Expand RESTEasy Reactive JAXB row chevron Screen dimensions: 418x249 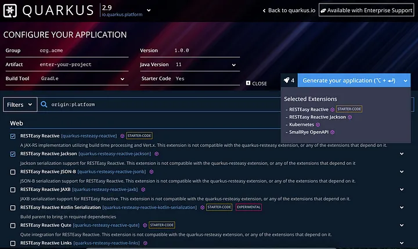(402, 190)
